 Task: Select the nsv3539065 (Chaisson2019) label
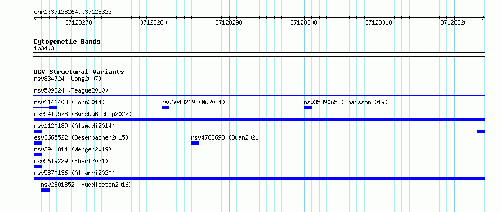click(x=346, y=102)
